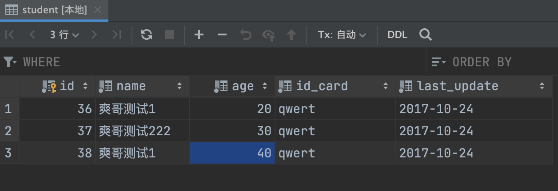
Task: Open the WHERE filter history dropdown
Action: [x=10, y=62]
